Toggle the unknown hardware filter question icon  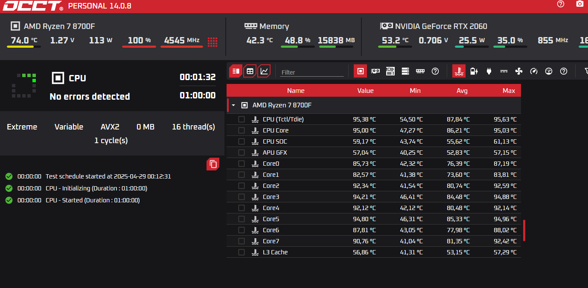435,71
